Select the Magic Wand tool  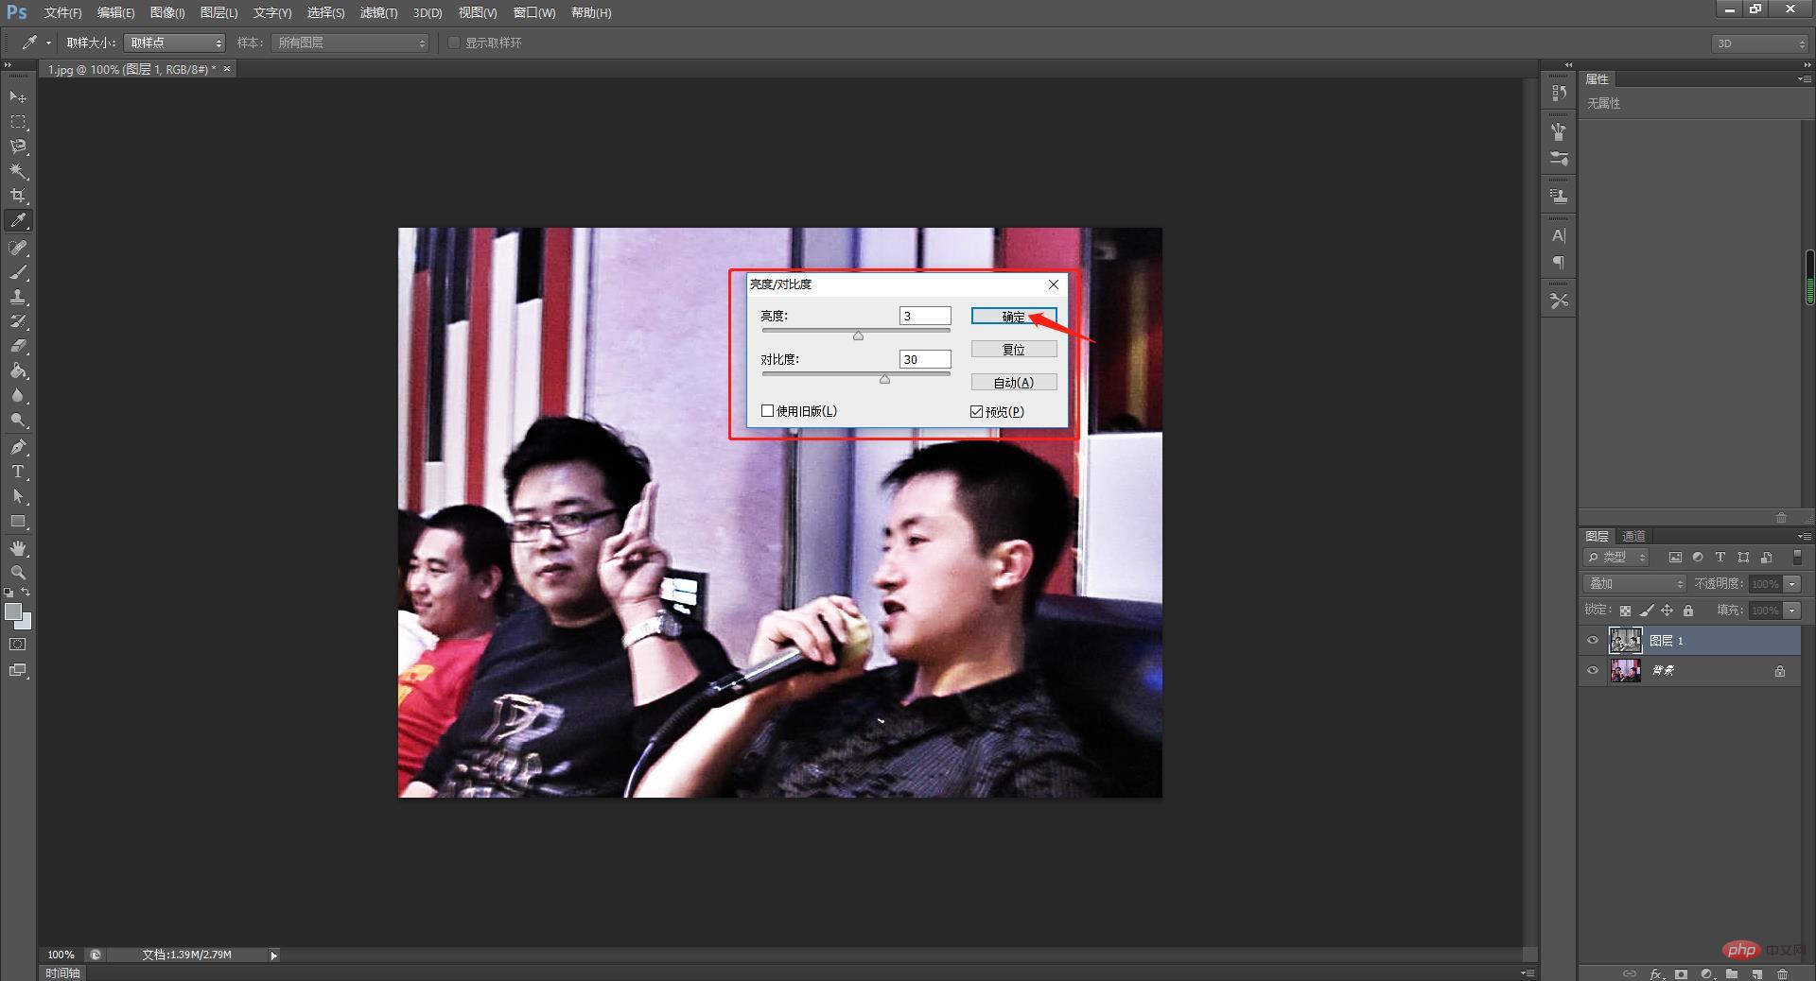click(x=18, y=171)
